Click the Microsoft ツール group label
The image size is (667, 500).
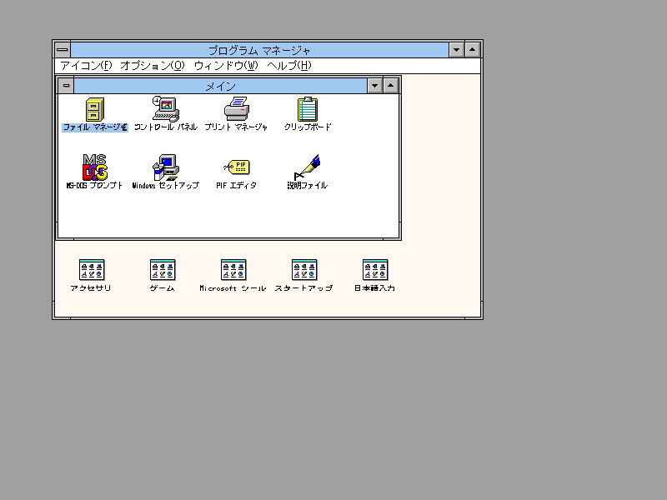point(233,288)
